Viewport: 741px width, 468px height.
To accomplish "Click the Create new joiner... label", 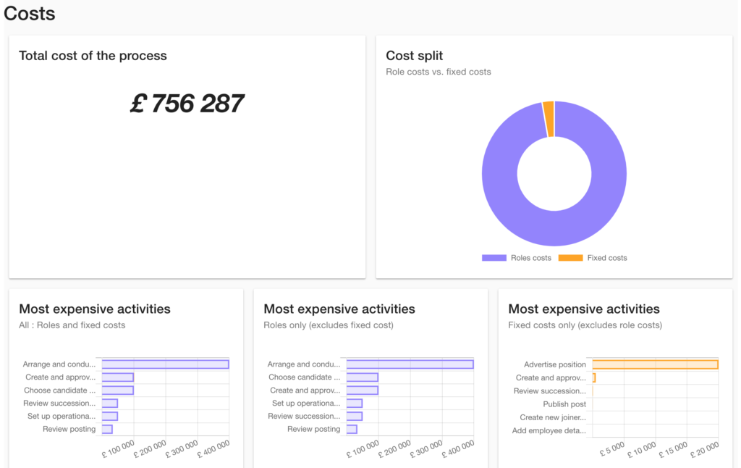I will click(553, 417).
